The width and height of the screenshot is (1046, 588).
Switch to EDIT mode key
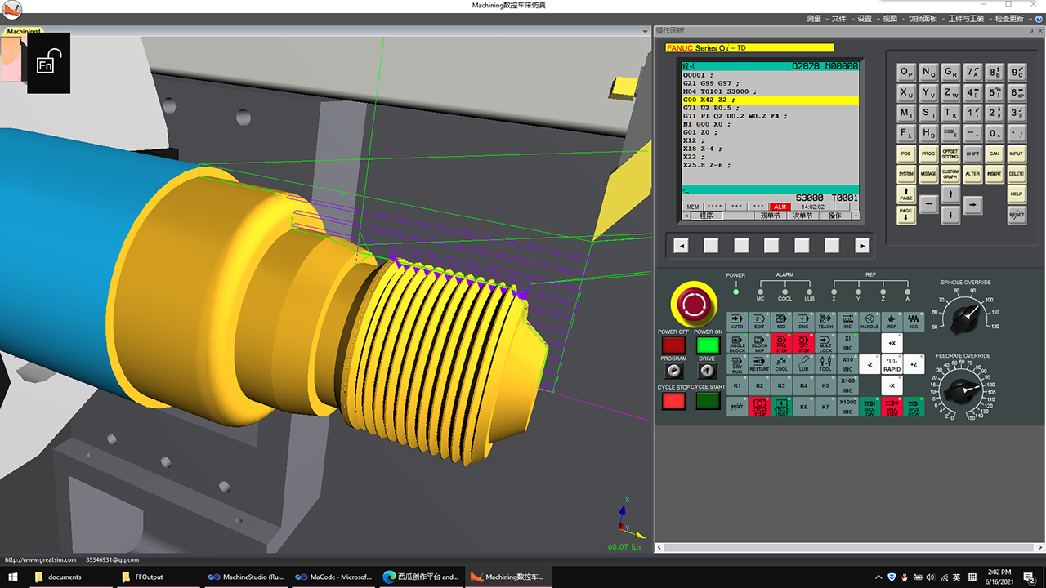(759, 321)
